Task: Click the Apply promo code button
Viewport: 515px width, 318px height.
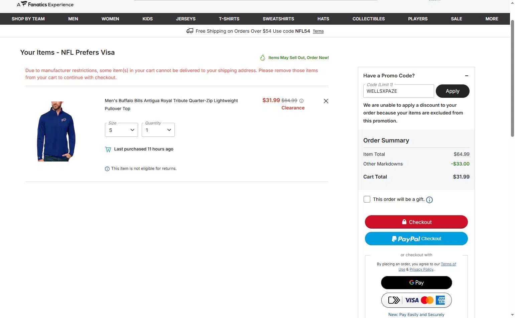Action: pyautogui.click(x=453, y=91)
